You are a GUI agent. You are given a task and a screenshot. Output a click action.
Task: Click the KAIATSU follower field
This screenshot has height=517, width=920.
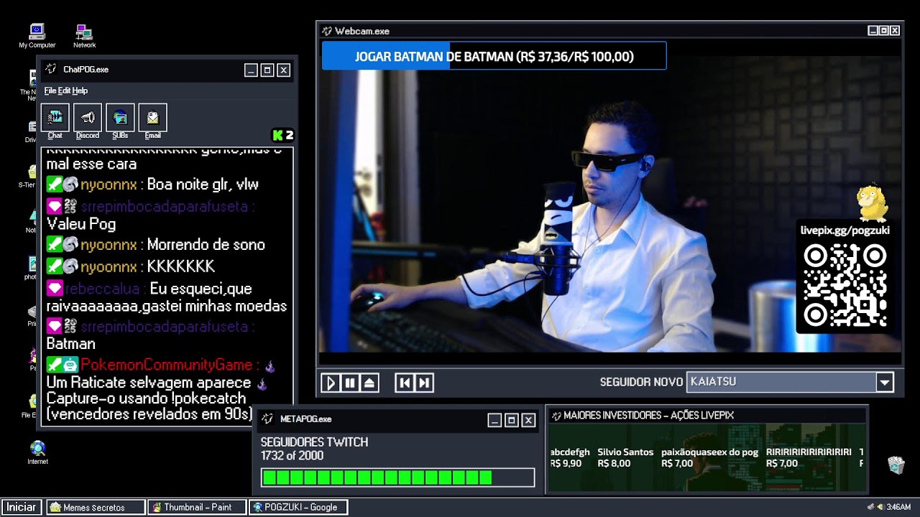tap(781, 382)
